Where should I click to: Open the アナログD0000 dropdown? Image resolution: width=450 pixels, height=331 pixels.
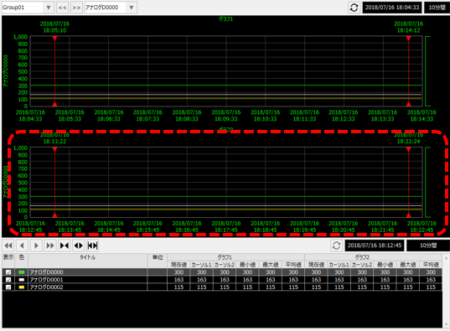coord(132,8)
